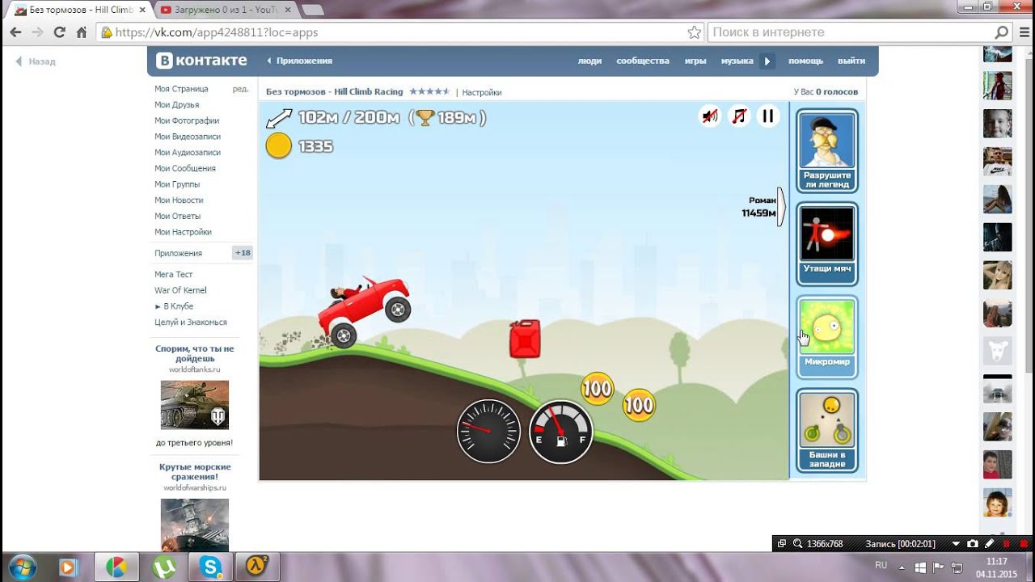1035x582 pixels.
Task: Open Мои Друзья in sidebar
Action: (176, 105)
